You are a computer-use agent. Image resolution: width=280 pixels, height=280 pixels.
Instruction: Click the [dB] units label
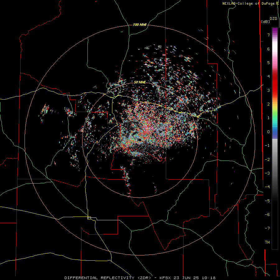click(x=266, y=21)
